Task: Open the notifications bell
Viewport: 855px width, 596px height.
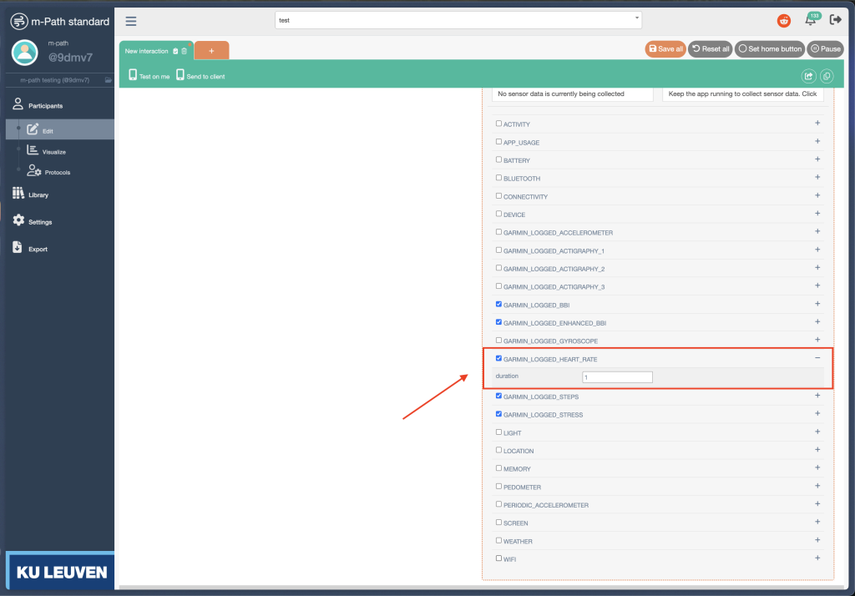Action: (x=810, y=21)
